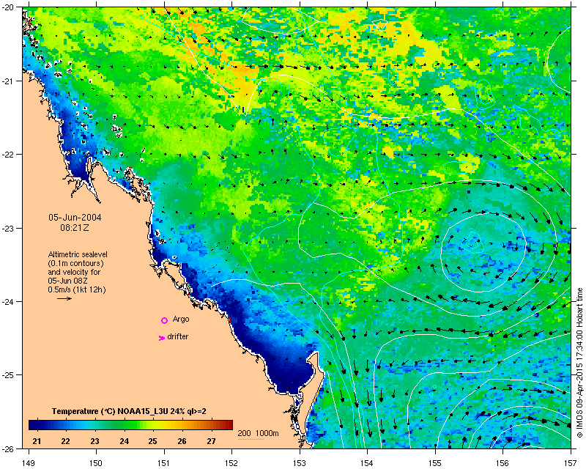Click the 'Argo' legend label
The width and height of the screenshot is (586, 469).
181,320
